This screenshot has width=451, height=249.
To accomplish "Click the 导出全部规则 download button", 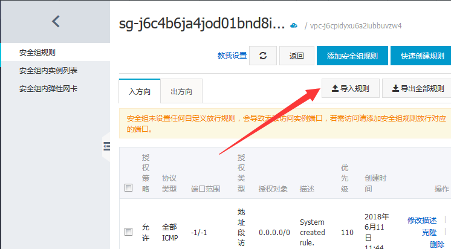I will pyautogui.click(x=418, y=88).
